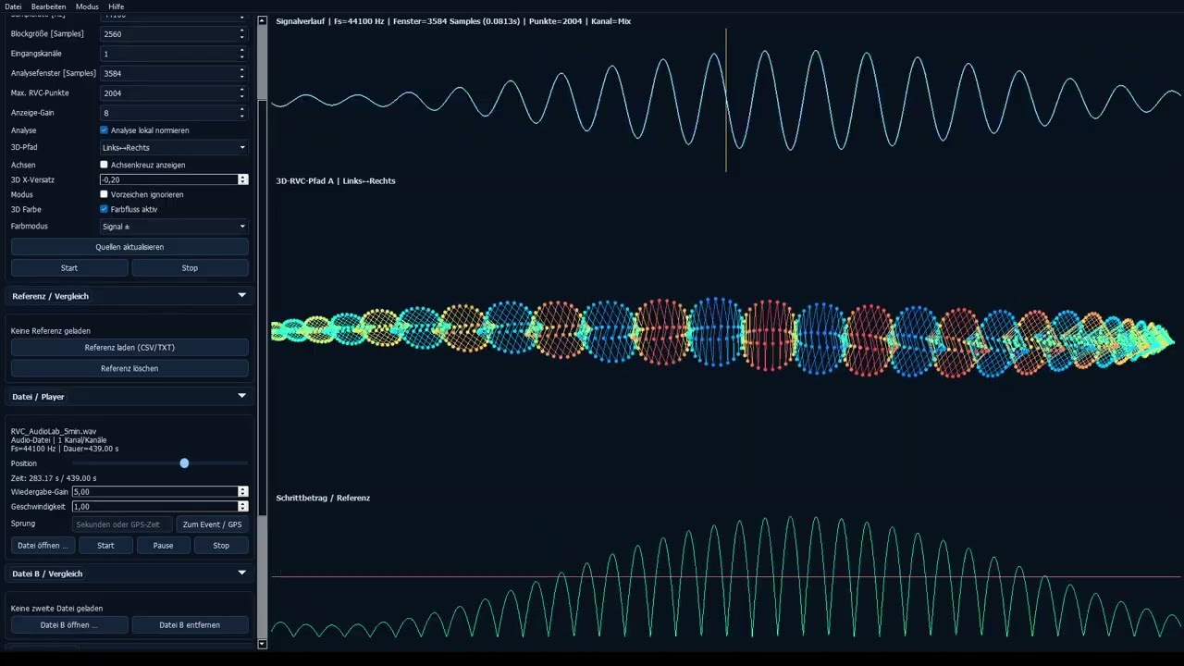Click 'Keine zweite Datei geladen' text
The image size is (1184, 666).
pos(56,608)
